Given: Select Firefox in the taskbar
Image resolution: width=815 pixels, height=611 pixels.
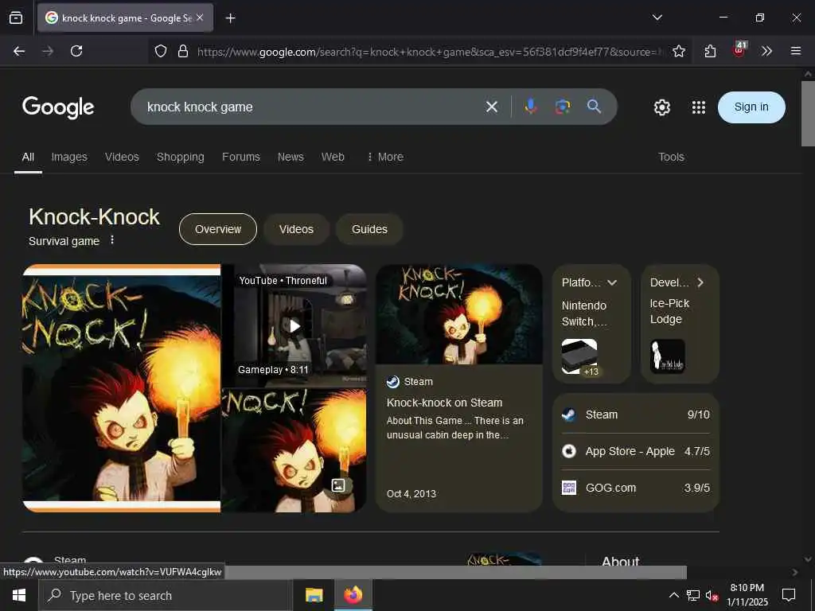Looking at the screenshot, I should [x=353, y=595].
